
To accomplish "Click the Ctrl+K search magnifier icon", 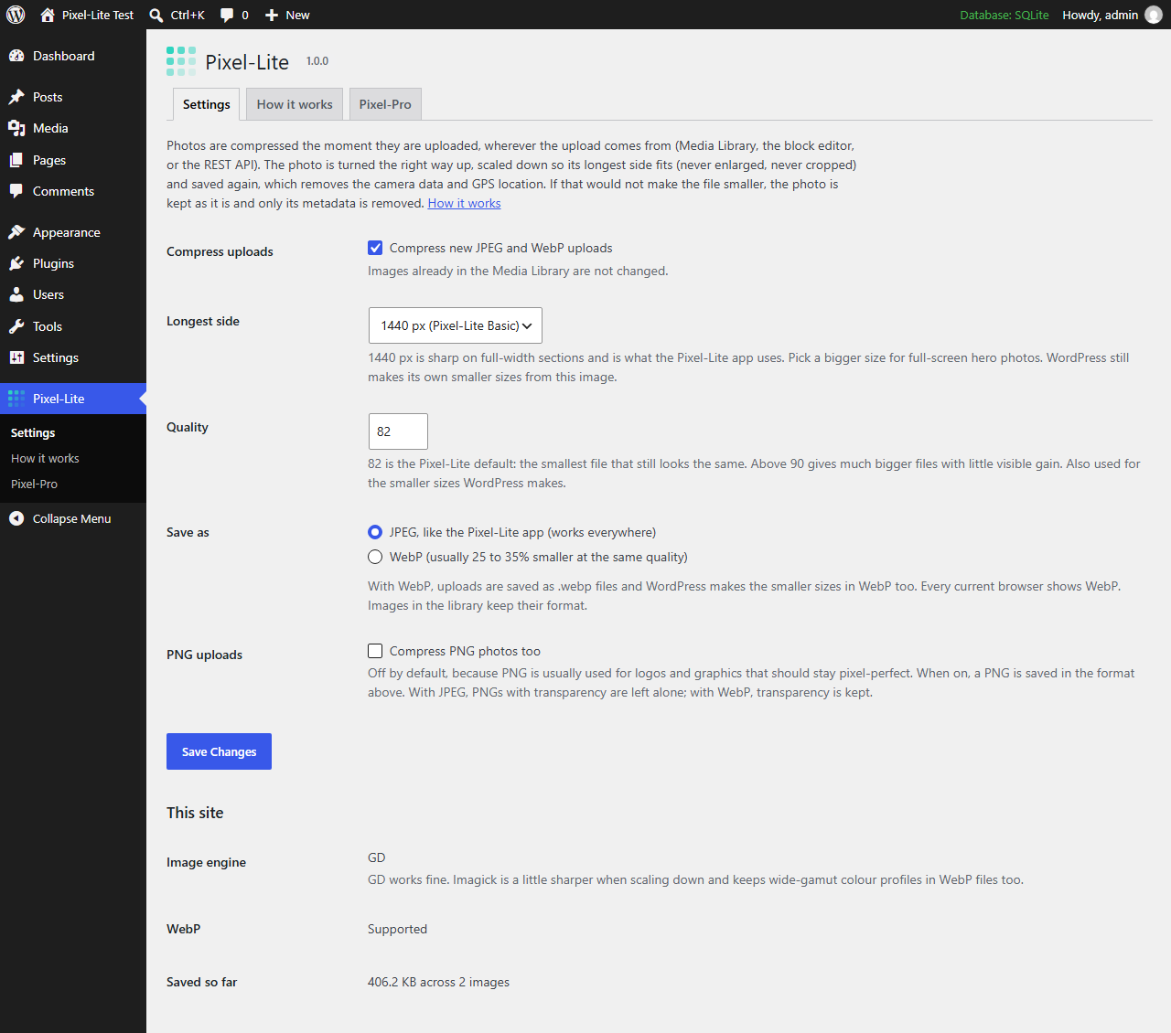I will [x=156, y=15].
